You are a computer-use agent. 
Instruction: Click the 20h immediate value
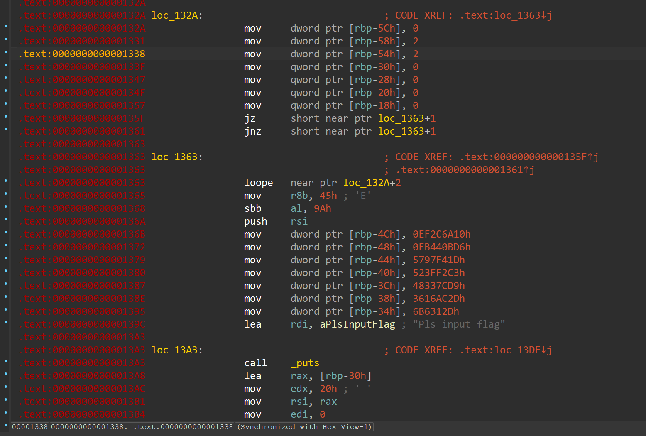click(328, 389)
